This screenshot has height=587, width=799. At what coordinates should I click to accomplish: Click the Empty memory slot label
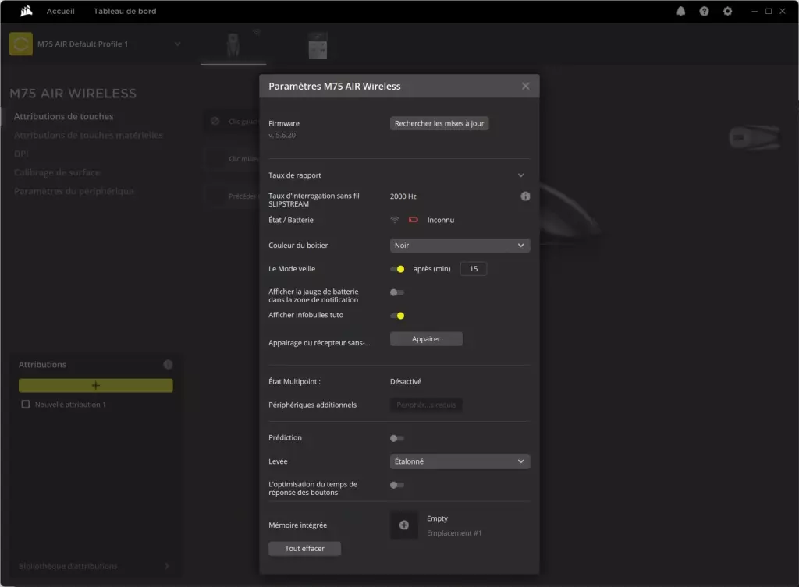[x=437, y=518]
